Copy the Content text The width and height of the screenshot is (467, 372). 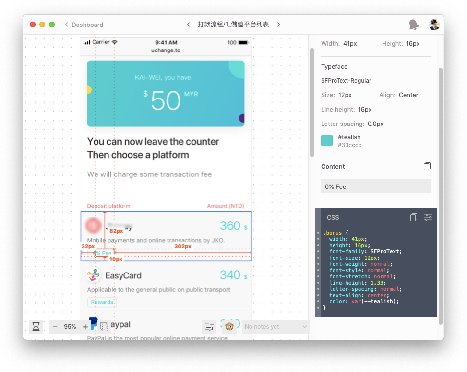click(x=427, y=166)
